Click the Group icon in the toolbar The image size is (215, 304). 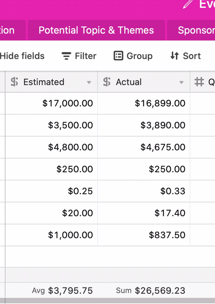coord(118,56)
